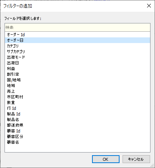
Task: Choose the 市区町村 field
Action: click(77, 97)
